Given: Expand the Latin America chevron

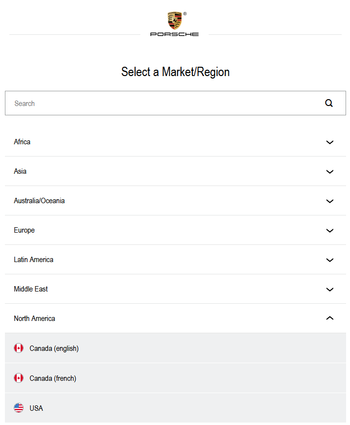Looking at the screenshot, I should pyautogui.click(x=330, y=260).
